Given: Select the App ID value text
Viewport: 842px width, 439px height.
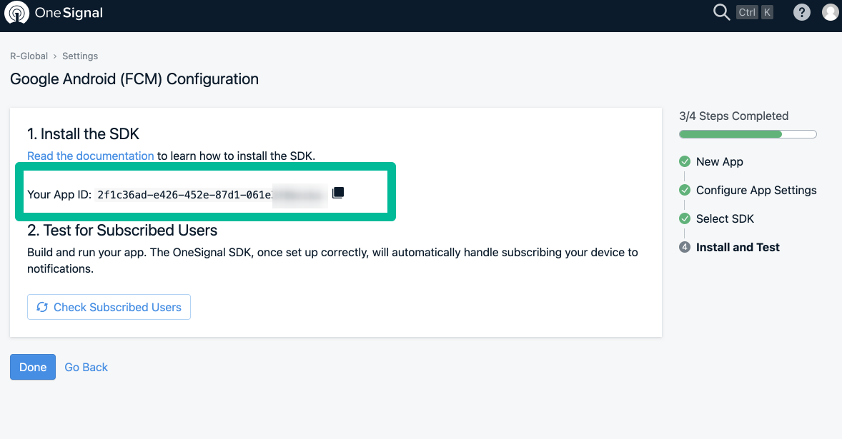Looking at the screenshot, I should coord(212,195).
